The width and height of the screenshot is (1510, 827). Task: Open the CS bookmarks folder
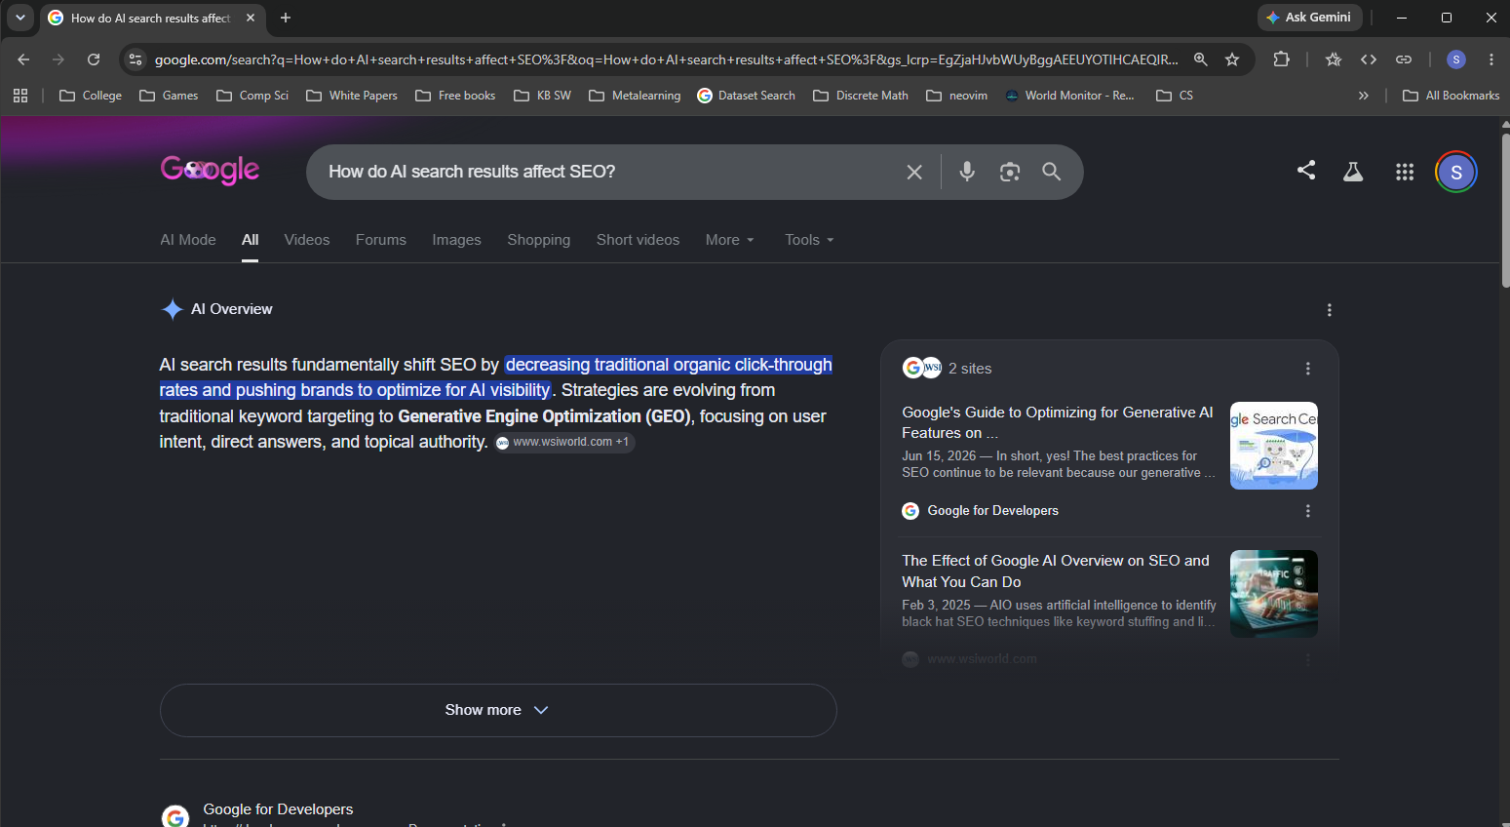(1175, 96)
